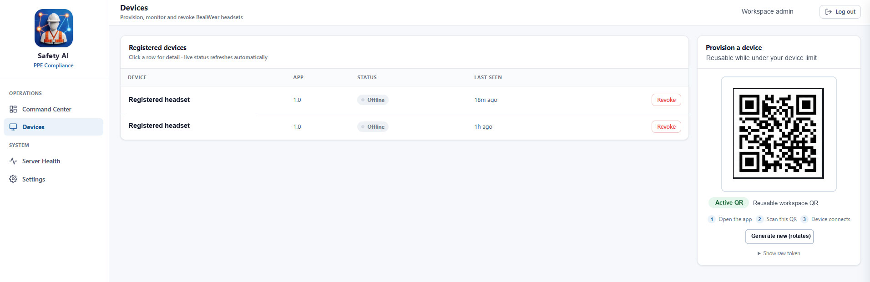This screenshot has width=870, height=282.
Task: Click step 1 Open the app badge
Action: tap(712, 219)
